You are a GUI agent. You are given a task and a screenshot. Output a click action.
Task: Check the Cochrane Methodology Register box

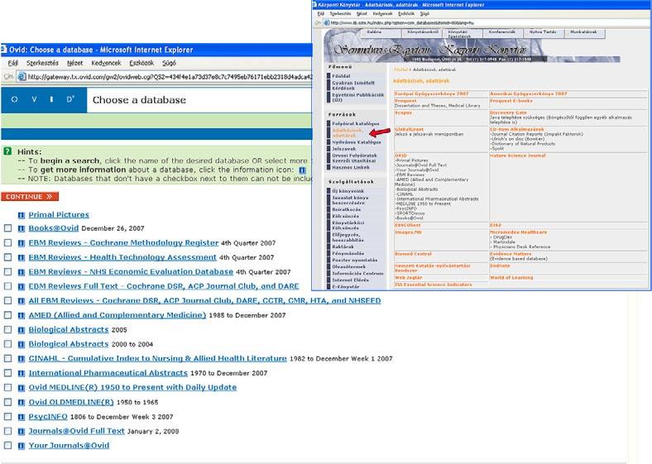[x=7, y=243]
